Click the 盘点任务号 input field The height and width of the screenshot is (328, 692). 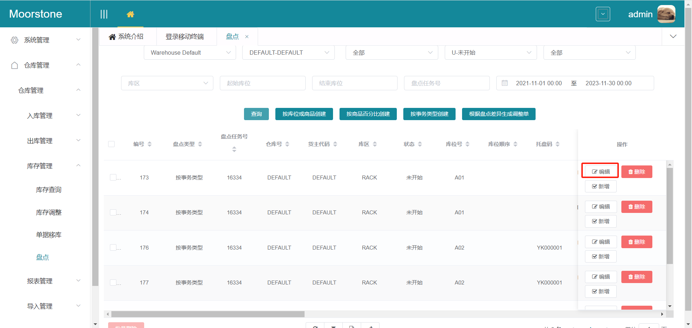[447, 83]
